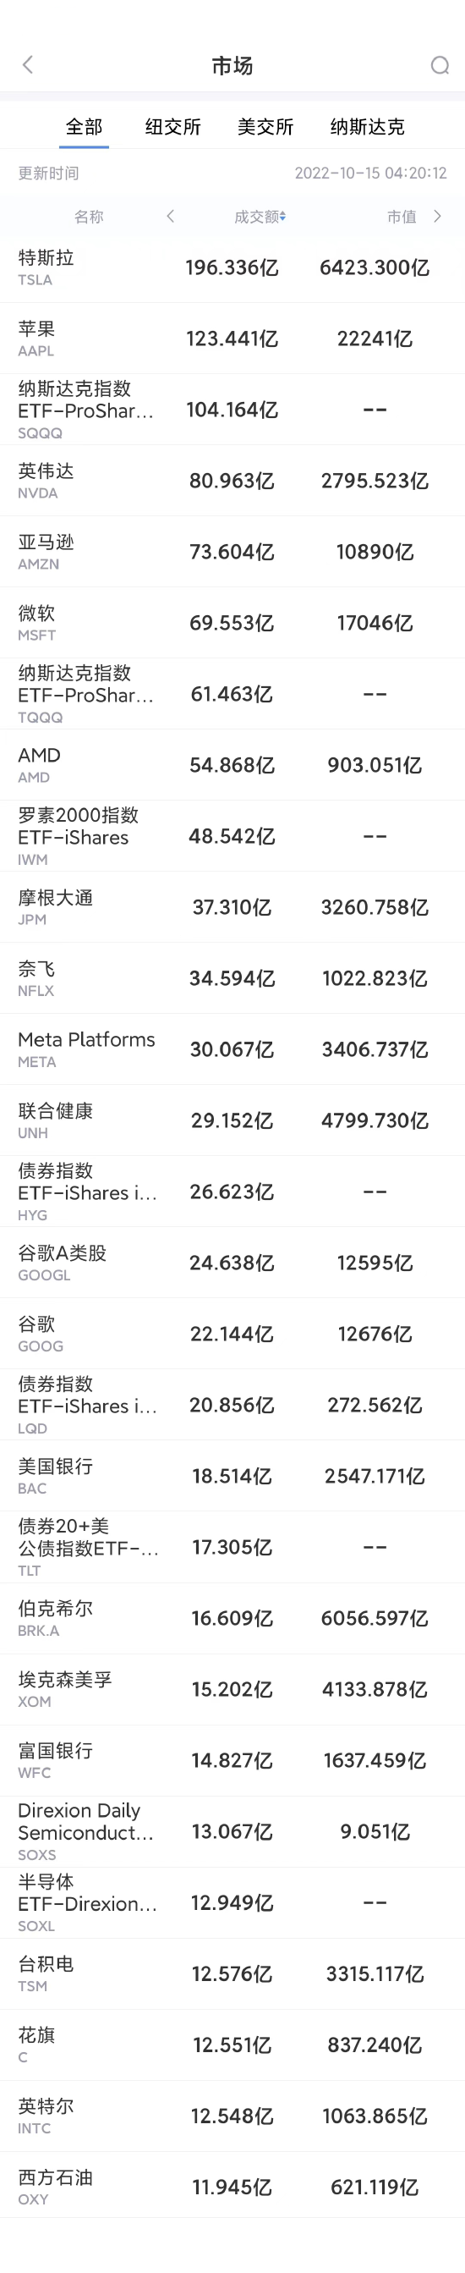Click the 名称 column header

88,216
